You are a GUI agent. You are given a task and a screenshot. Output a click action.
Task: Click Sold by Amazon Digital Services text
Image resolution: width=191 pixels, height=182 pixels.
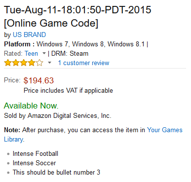58,116
